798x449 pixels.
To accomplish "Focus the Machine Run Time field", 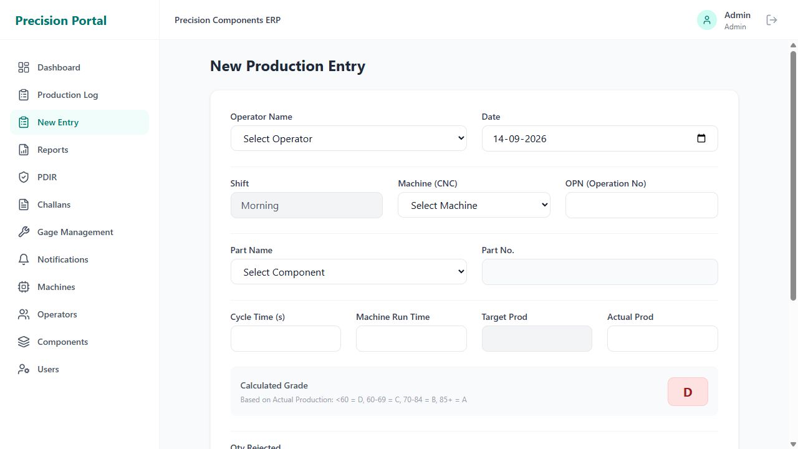I will [411, 339].
